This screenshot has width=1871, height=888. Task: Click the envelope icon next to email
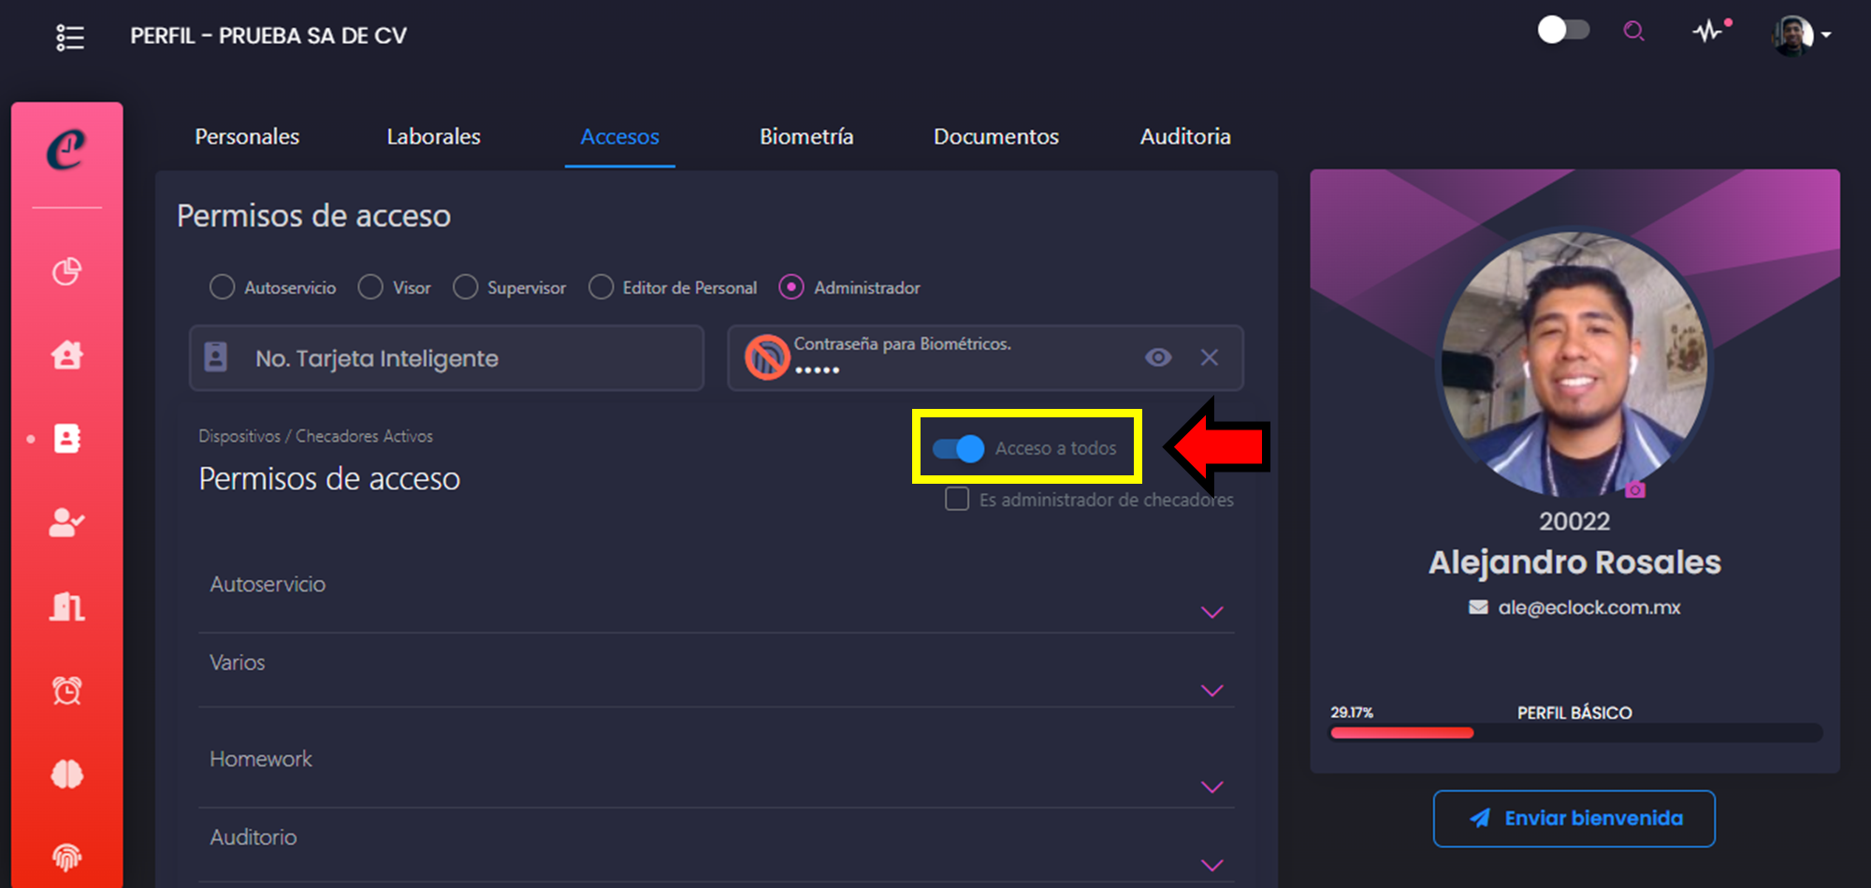click(x=1478, y=607)
